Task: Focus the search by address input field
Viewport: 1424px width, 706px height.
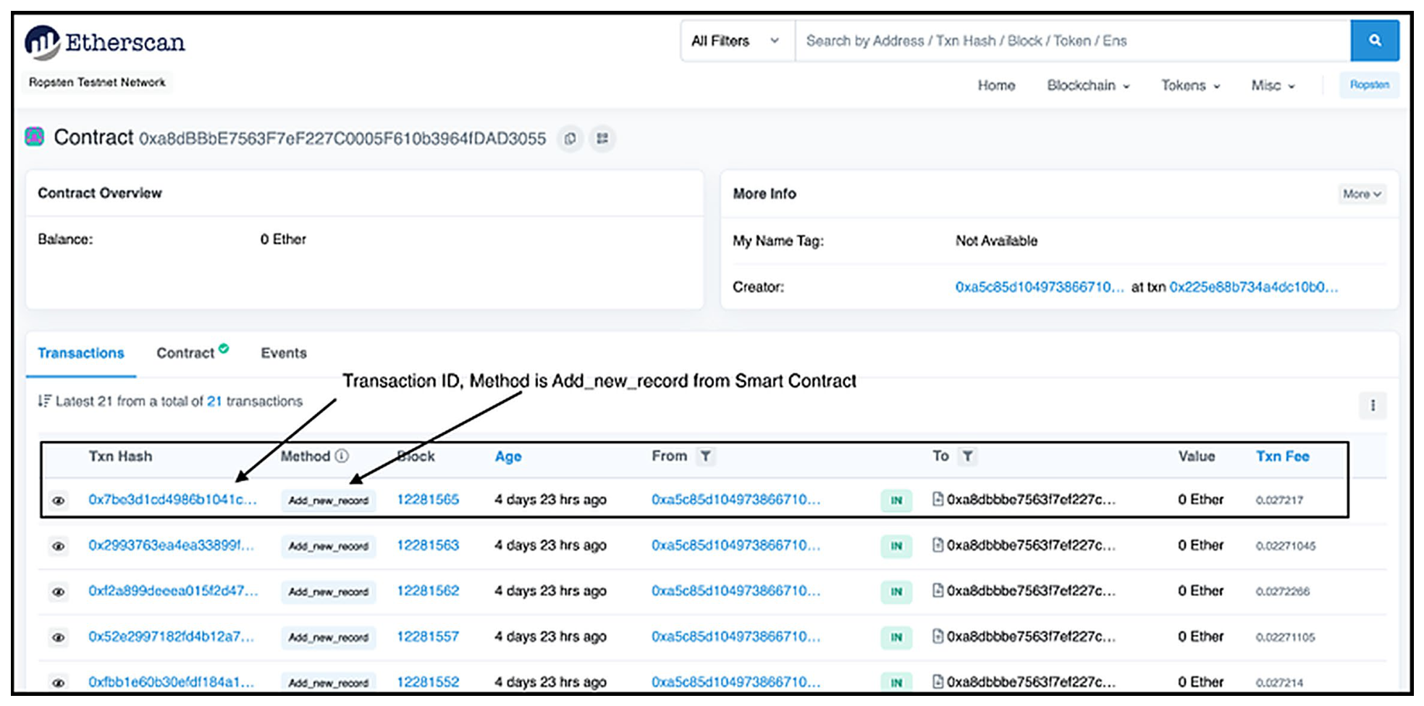Action: (x=1073, y=41)
